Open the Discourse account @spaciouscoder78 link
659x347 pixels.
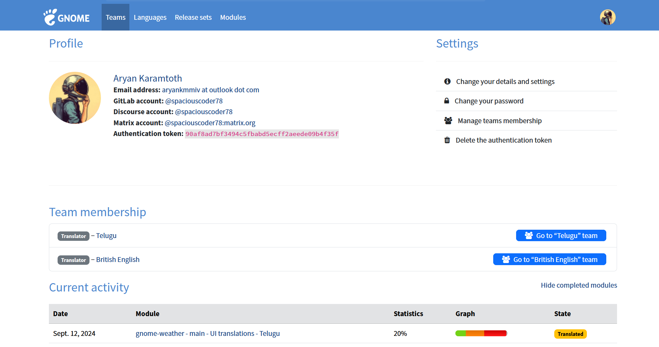tap(204, 112)
